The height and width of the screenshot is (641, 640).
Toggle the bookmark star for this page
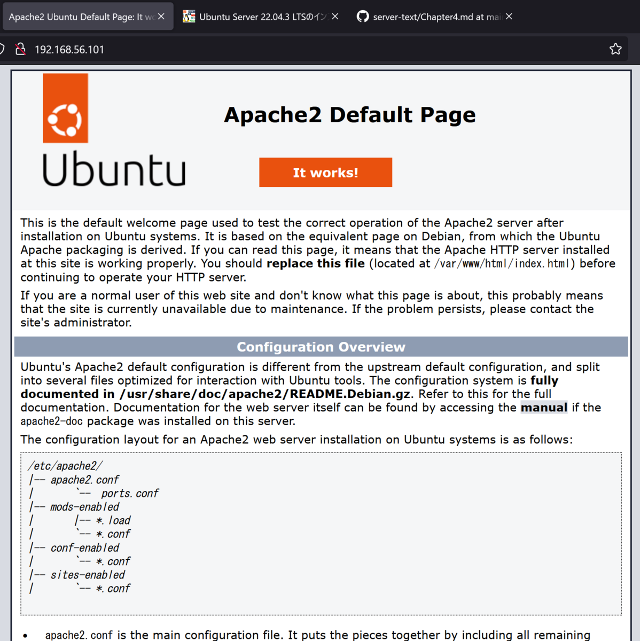615,49
